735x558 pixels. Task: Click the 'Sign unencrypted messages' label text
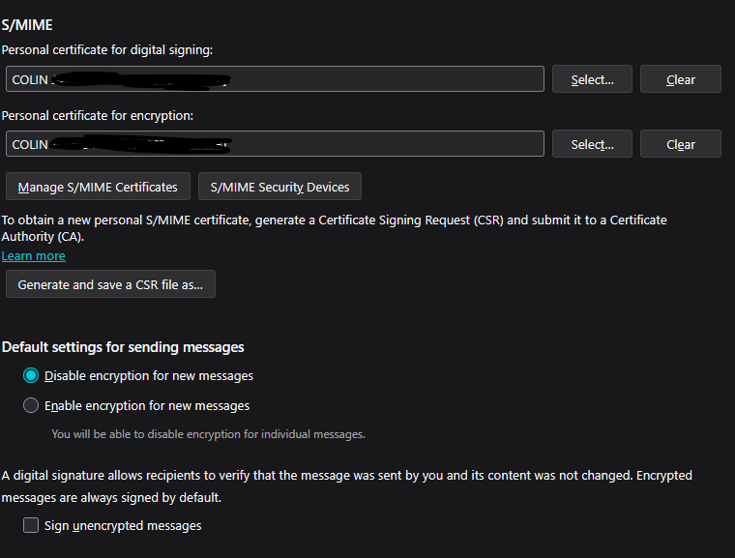click(x=123, y=525)
